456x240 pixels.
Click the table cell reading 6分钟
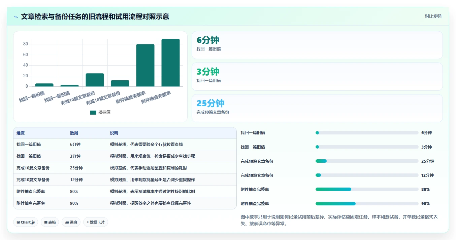pos(75,145)
